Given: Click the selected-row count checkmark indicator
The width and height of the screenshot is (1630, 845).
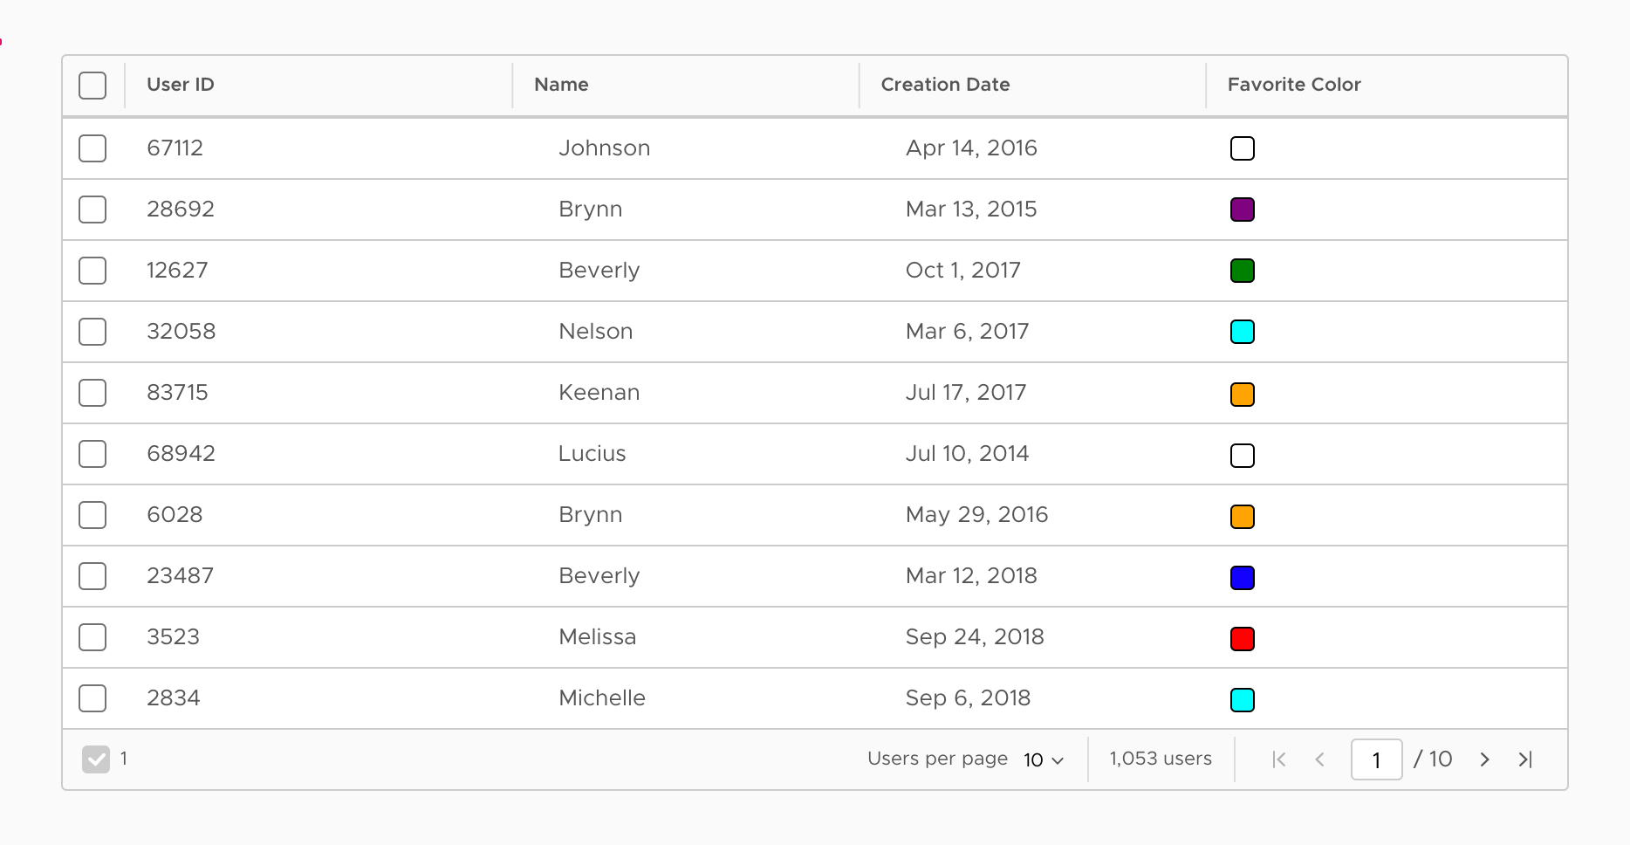Looking at the screenshot, I should [96, 759].
